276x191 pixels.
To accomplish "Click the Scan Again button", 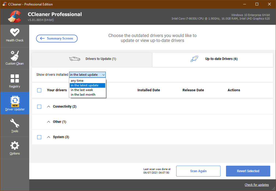I will (198, 171).
